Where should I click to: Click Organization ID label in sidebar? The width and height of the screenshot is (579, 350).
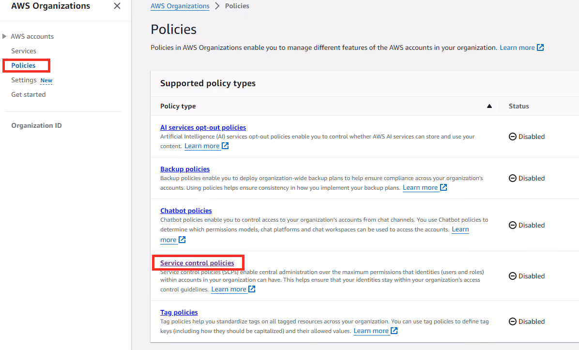(x=36, y=125)
